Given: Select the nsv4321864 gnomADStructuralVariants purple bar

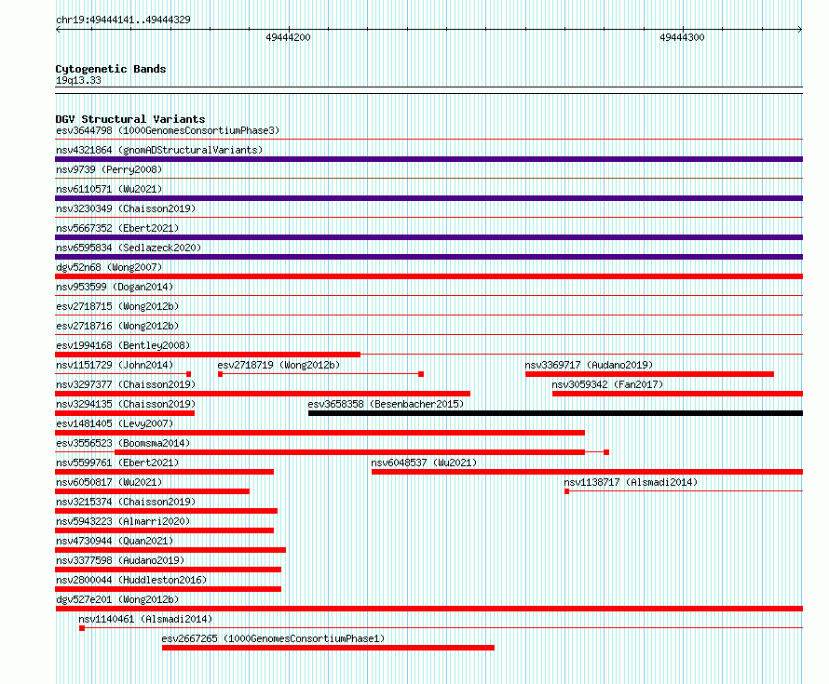Looking at the screenshot, I should point(428,159).
